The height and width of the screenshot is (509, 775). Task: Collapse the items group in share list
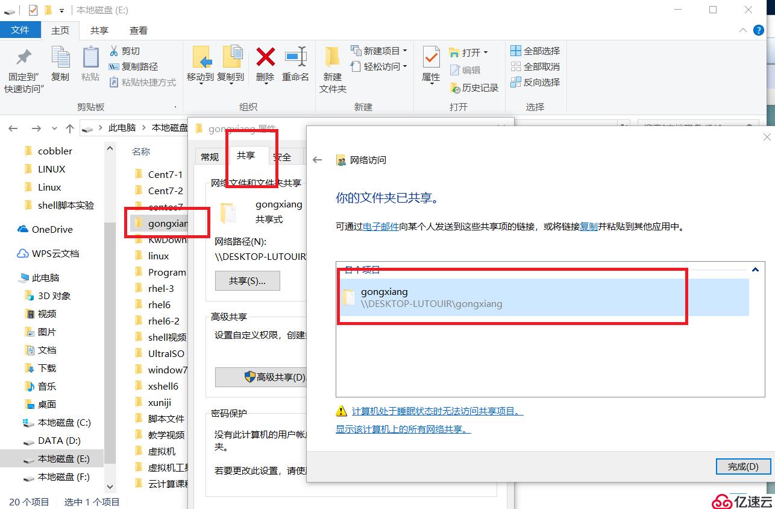(x=755, y=270)
